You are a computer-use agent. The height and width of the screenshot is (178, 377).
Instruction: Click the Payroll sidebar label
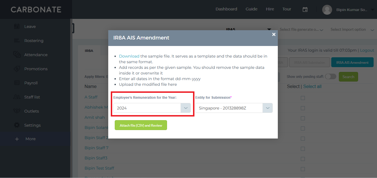click(x=31, y=83)
